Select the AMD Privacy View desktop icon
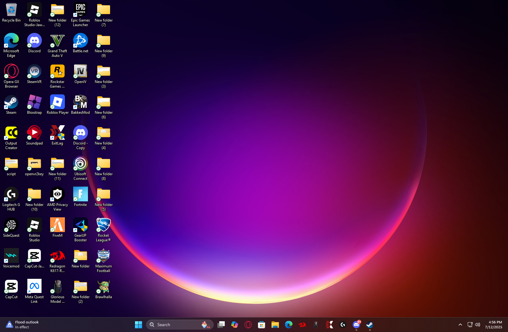The width and height of the screenshot is (508, 332). coord(58,199)
